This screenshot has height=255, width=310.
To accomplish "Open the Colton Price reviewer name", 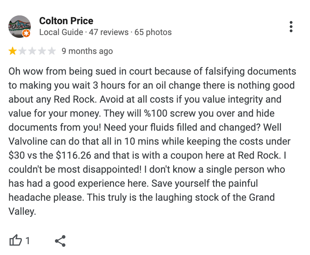I will click(x=66, y=21).
